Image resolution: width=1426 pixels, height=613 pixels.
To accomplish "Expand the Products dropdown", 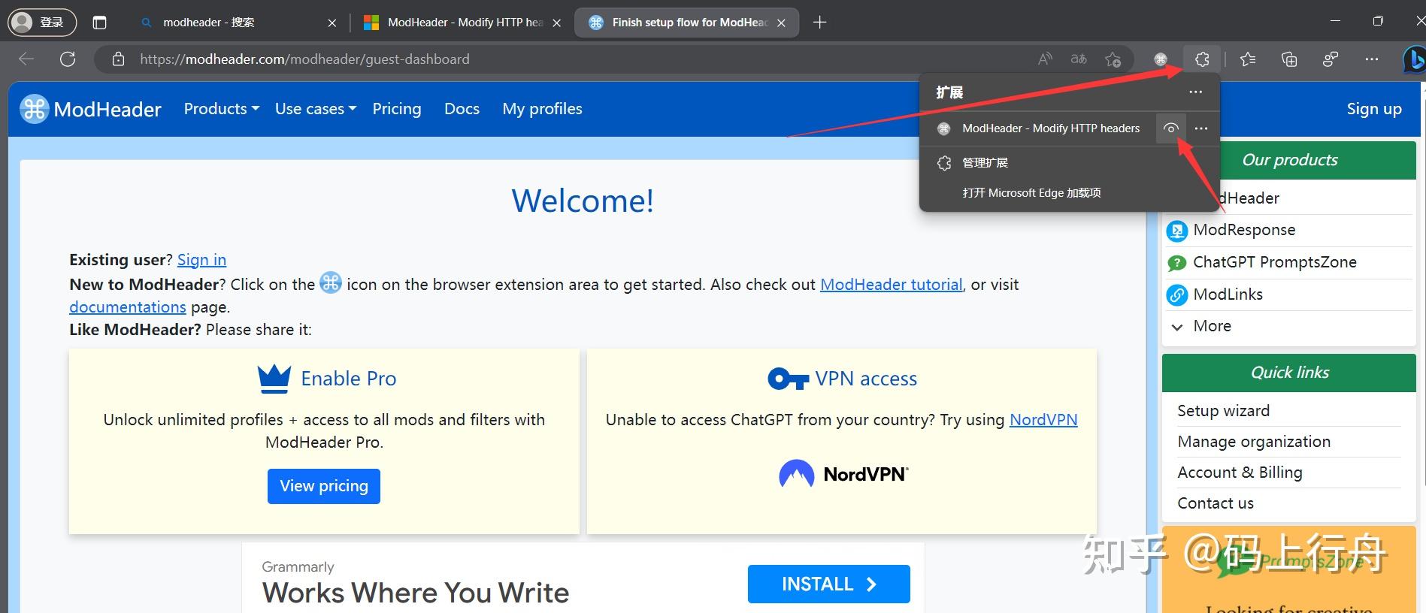I will point(222,109).
